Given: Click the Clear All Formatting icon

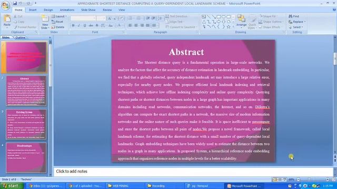Looking at the screenshot, I should click(122, 18).
